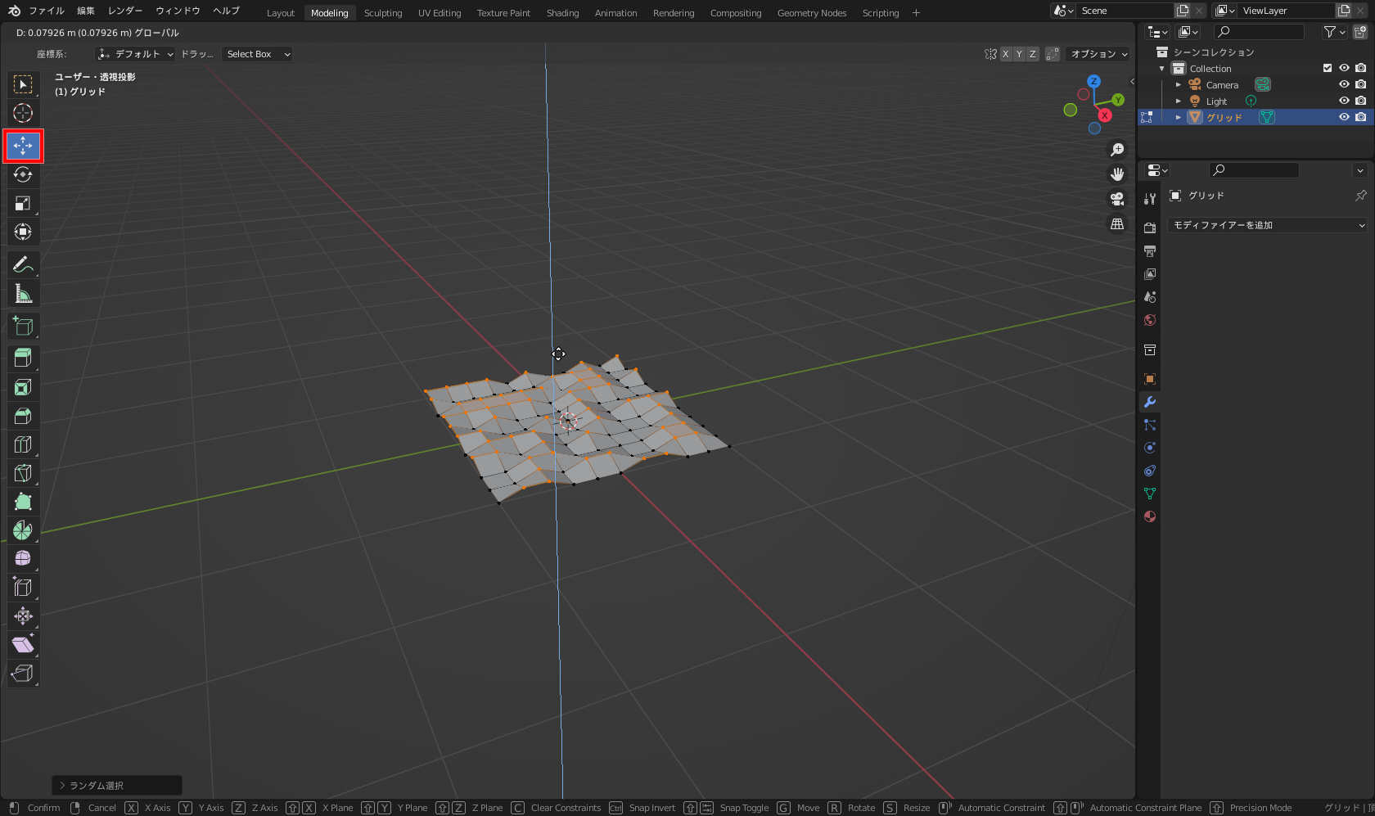Choose the Measure ruler tool
The height and width of the screenshot is (816, 1375).
coord(23,293)
